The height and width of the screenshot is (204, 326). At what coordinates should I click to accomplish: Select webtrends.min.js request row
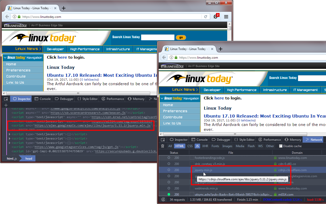pos(242,188)
